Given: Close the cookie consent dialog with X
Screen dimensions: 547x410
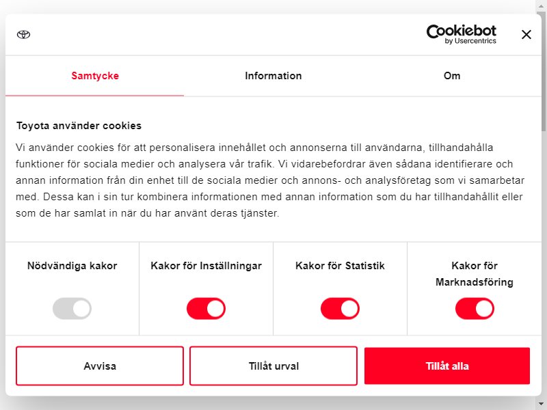Looking at the screenshot, I should pyautogui.click(x=526, y=35).
